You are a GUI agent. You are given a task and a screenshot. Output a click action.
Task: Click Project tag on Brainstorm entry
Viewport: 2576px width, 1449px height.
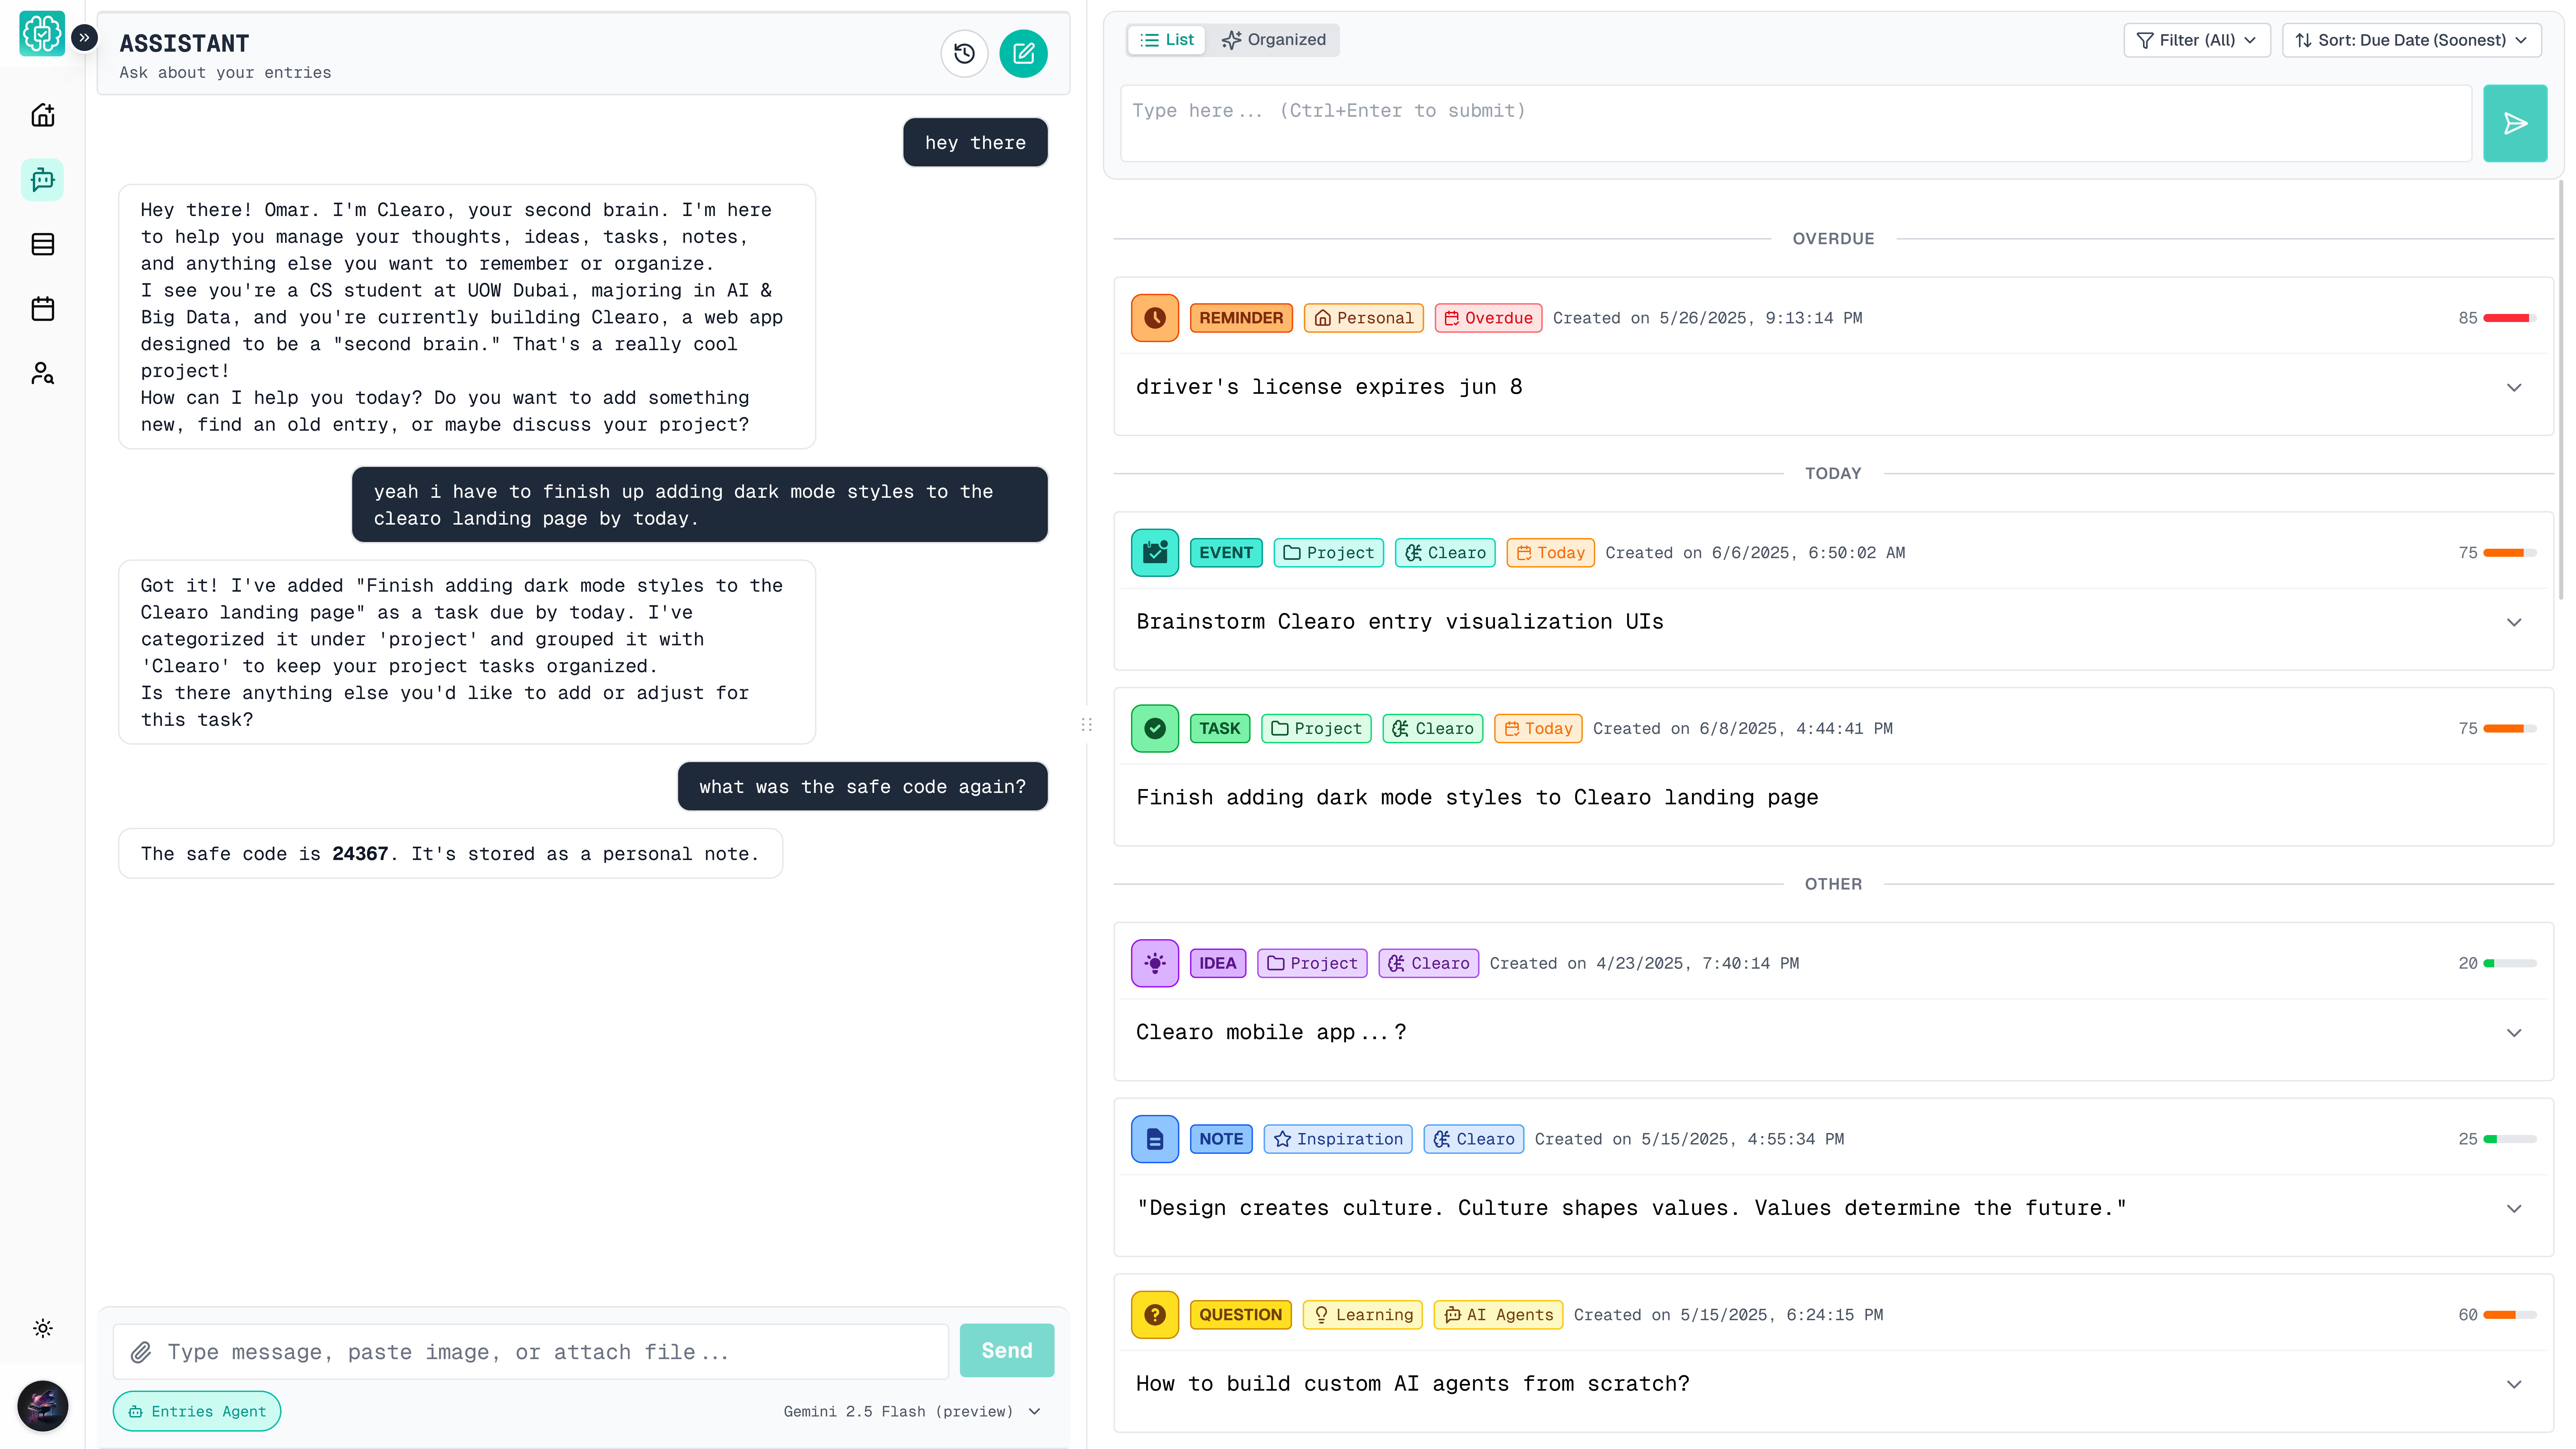(1328, 553)
